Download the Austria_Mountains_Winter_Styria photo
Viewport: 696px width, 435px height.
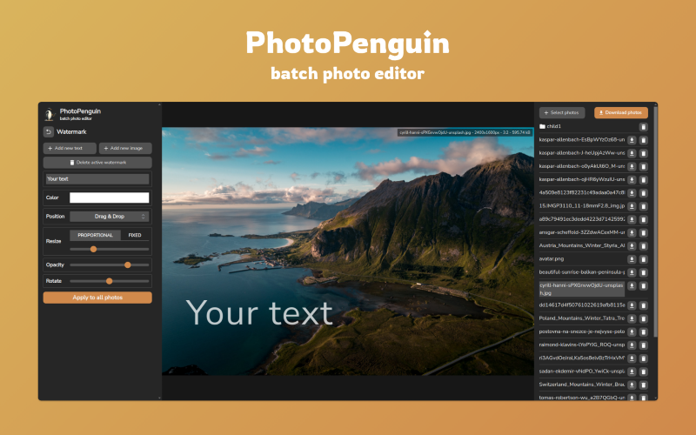pos(632,246)
